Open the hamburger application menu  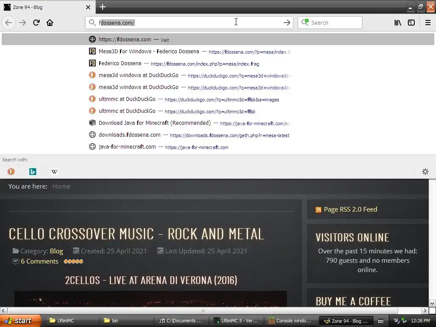coord(428,23)
